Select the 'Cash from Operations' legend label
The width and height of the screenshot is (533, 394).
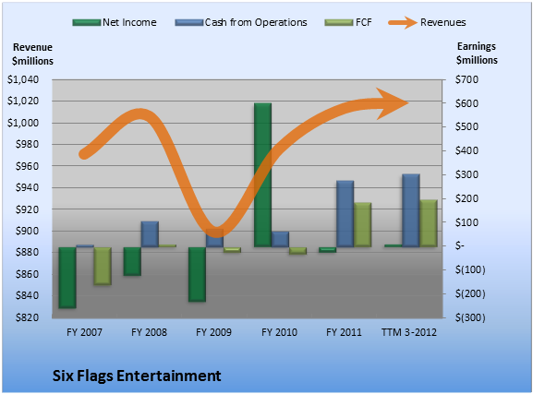tap(256, 22)
